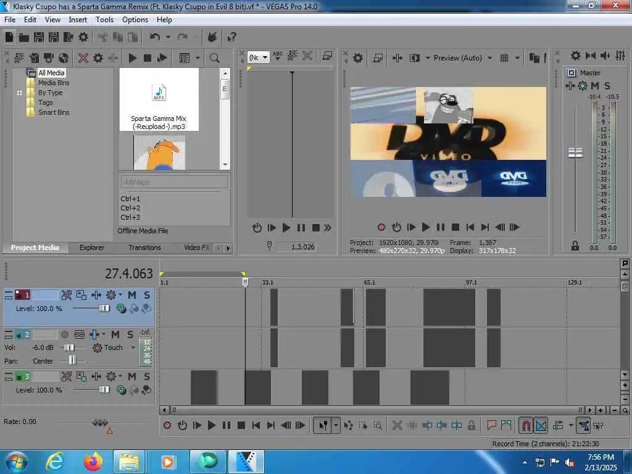Toggle automatic crossfades button
This screenshot has width=632, height=474.
click(x=541, y=426)
